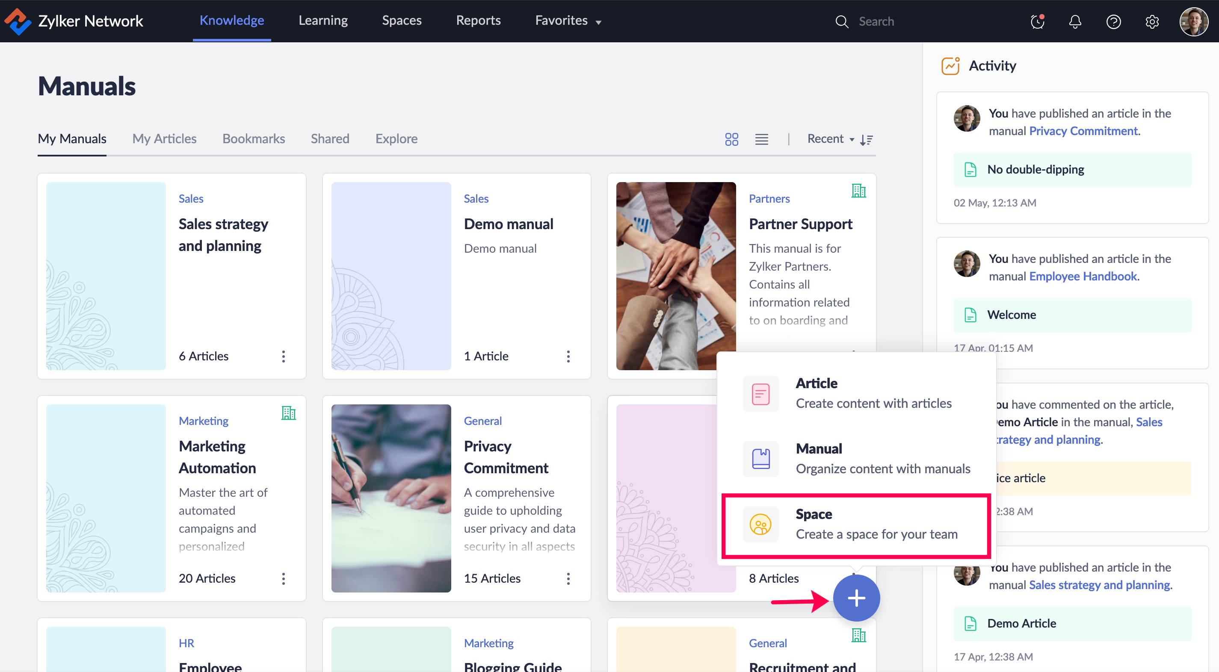This screenshot has height=672, width=1219.
Task: Open the Privacy Commitment cover image
Action: [391, 498]
